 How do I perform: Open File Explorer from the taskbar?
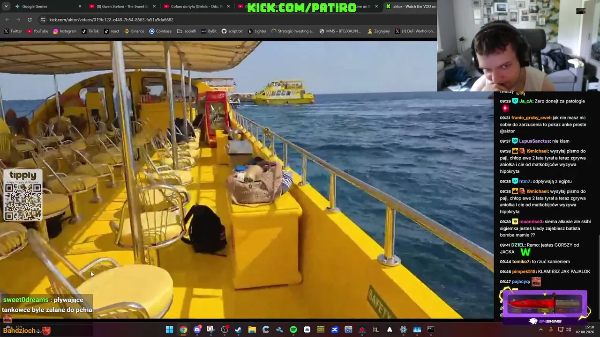252,330
